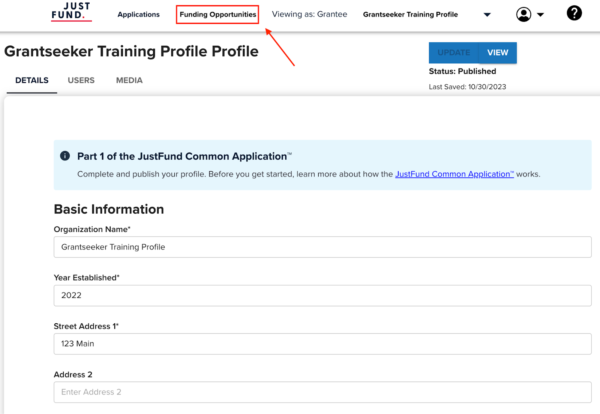Click the 'Street Address 1*' label
Screen dimensions: 600x414
tap(86, 326)
